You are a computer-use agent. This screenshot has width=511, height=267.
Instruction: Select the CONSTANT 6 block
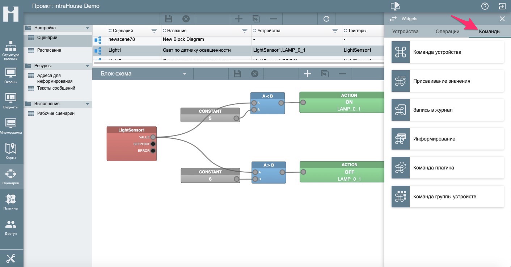coord(210,176)
